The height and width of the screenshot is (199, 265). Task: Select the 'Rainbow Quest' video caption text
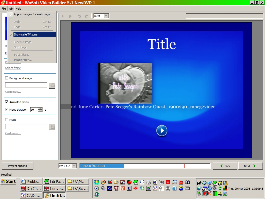point(143,107)
